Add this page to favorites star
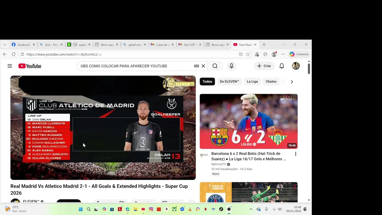382x215 pixels. (248, 54)
